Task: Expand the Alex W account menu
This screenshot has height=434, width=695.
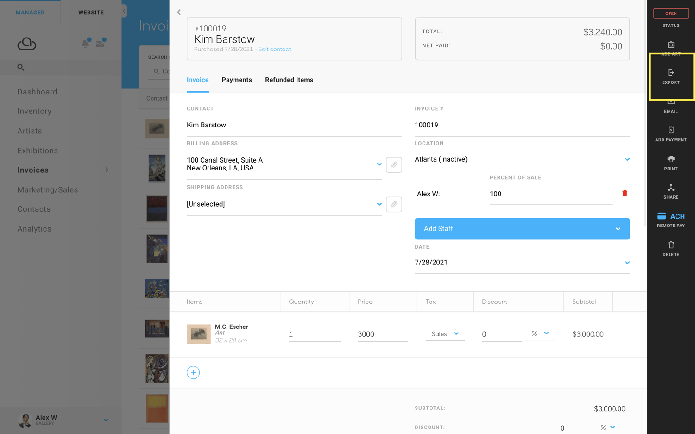Action: pos(106,420)
